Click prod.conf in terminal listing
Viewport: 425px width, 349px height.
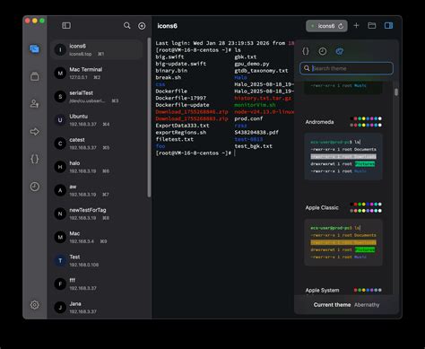coord(248,118)
